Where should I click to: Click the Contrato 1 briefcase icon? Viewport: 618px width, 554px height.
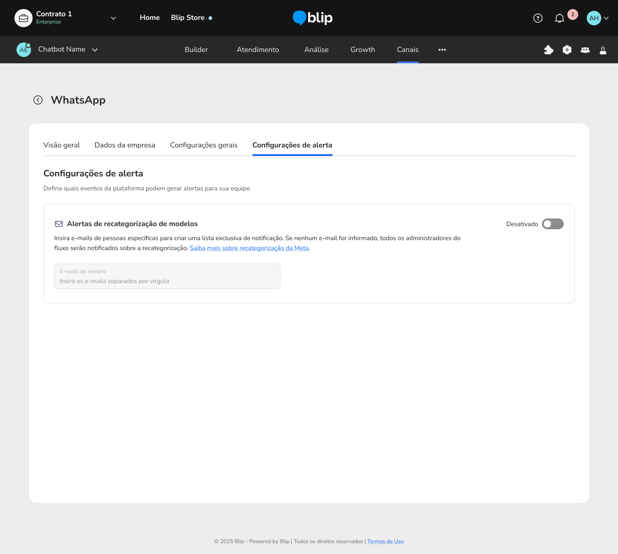(x=24, y=18)
